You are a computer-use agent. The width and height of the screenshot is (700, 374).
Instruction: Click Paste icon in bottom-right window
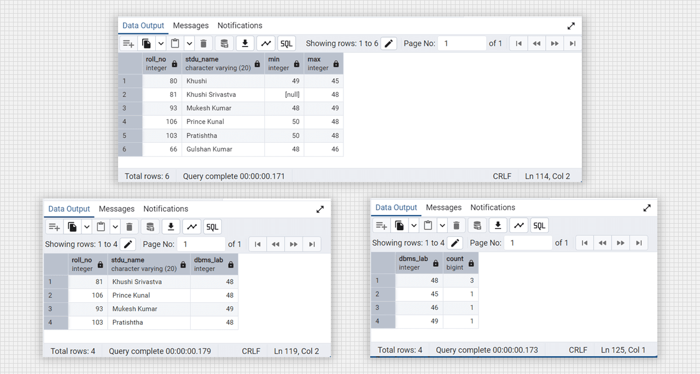coord(428,225)
